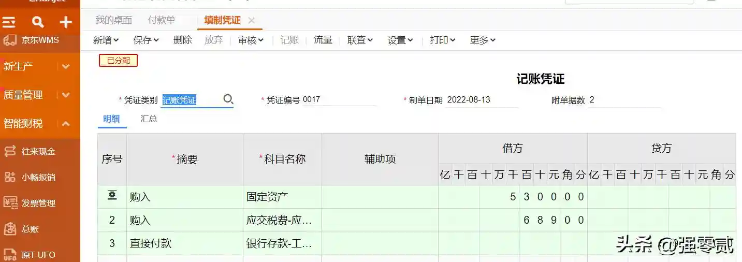Image resolution: width=742 pixels, height=262 pixels.
Task: Click the 流量 toolbar button
Action: (323, 40)
